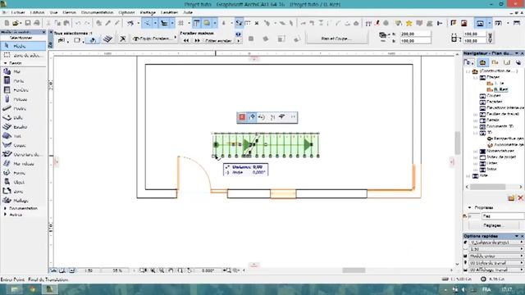Toggle the highlighted 3D window view button
The height and width of the screenshot is (295, 525).
pyautogui.click(x=480, y=23)
